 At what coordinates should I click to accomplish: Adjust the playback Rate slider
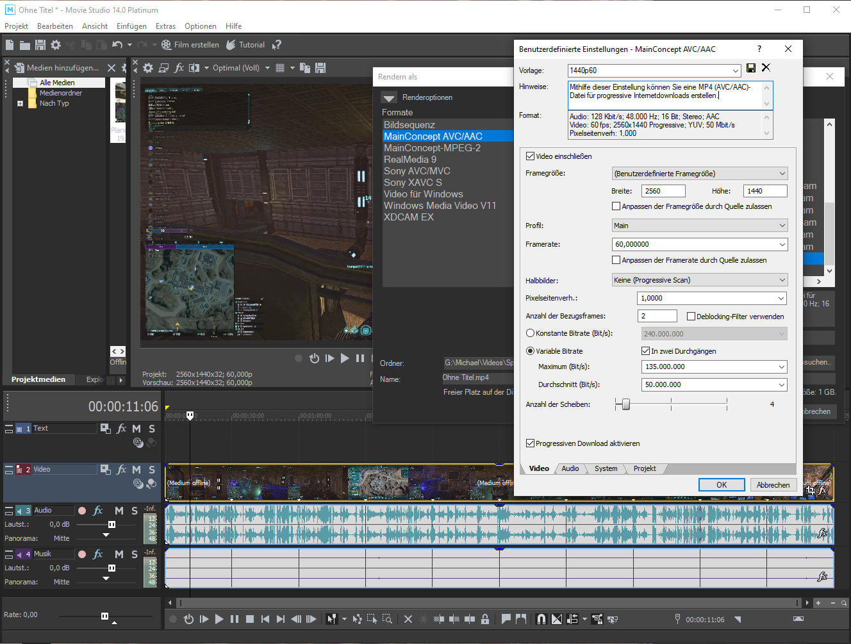point(104,616)
